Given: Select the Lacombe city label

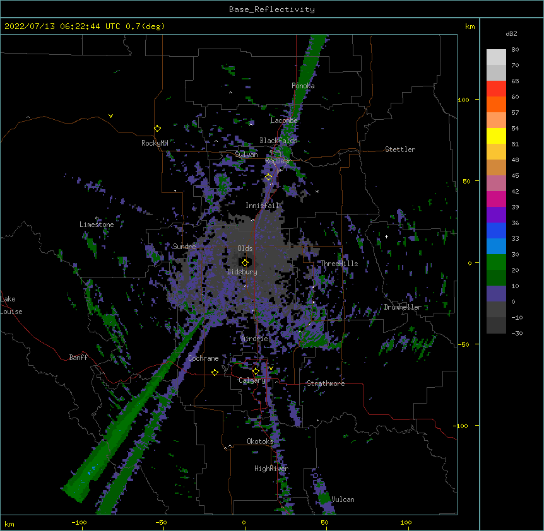Looking at the screenshot, I should tap(284, 120).
